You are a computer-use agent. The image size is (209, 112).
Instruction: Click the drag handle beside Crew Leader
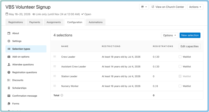55,57
